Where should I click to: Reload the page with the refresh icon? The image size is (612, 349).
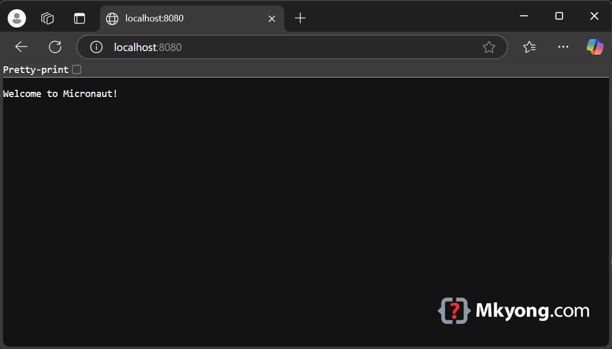click(x=55, y=46)
